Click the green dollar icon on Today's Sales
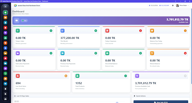The height and width of the screenshot is (103, 192). [18, 31]
